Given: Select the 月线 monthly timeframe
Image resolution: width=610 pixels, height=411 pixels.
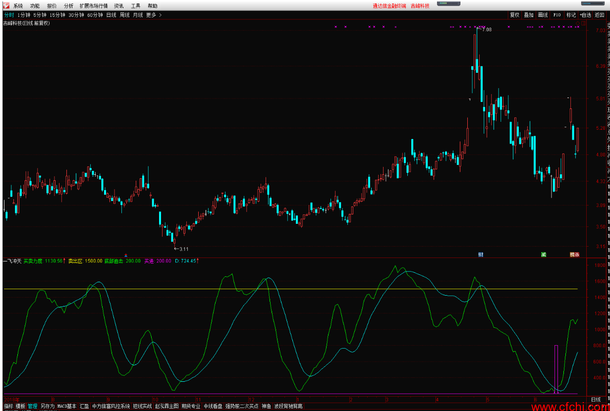Looking at the screenshot, I should 138,15.
